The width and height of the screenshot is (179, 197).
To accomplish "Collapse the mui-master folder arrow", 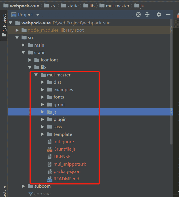I will [36, 75].
